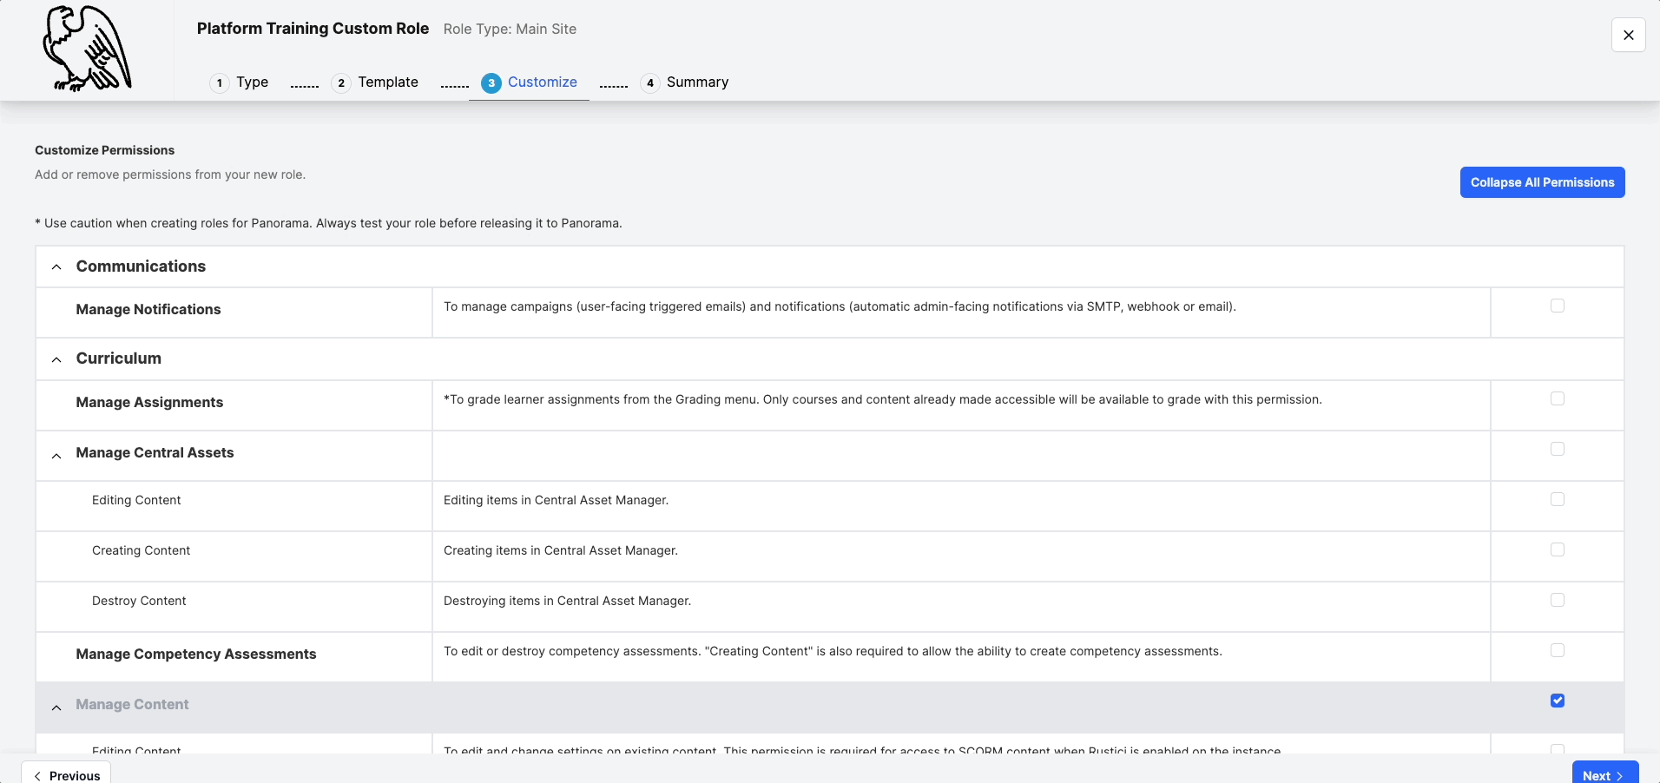The image size is (1660, 783).
Task: Click 'Platform Training Custom Role' title
Action: pyautogui.click(x=313, y=29)
